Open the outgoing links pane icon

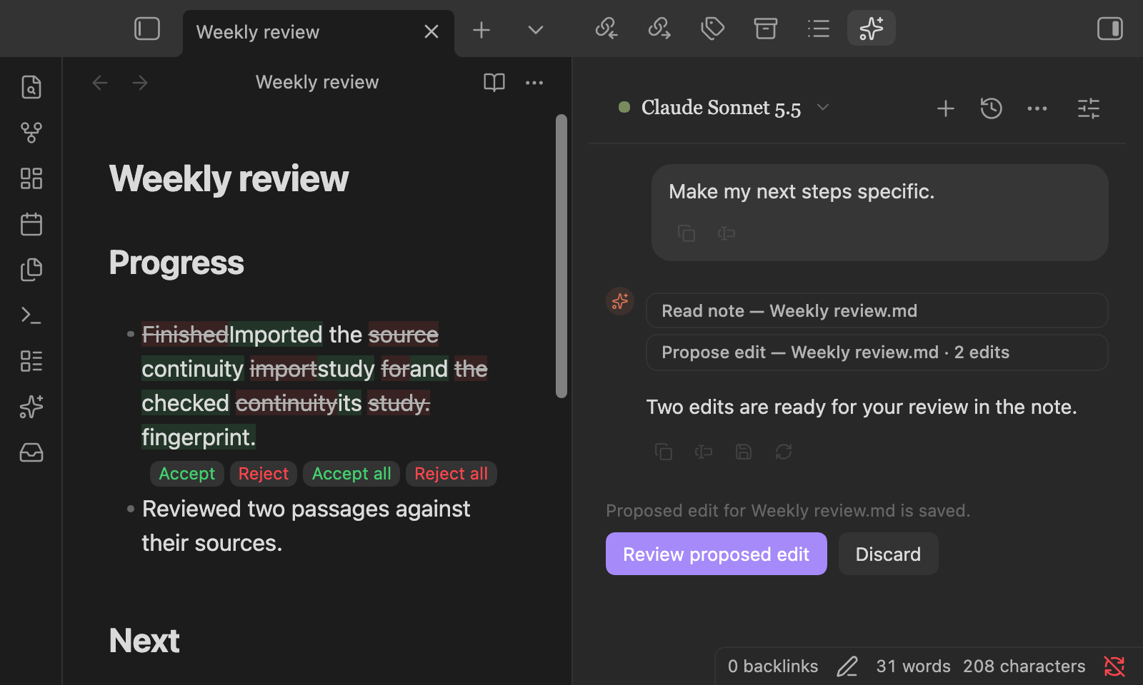pos(659,29)
